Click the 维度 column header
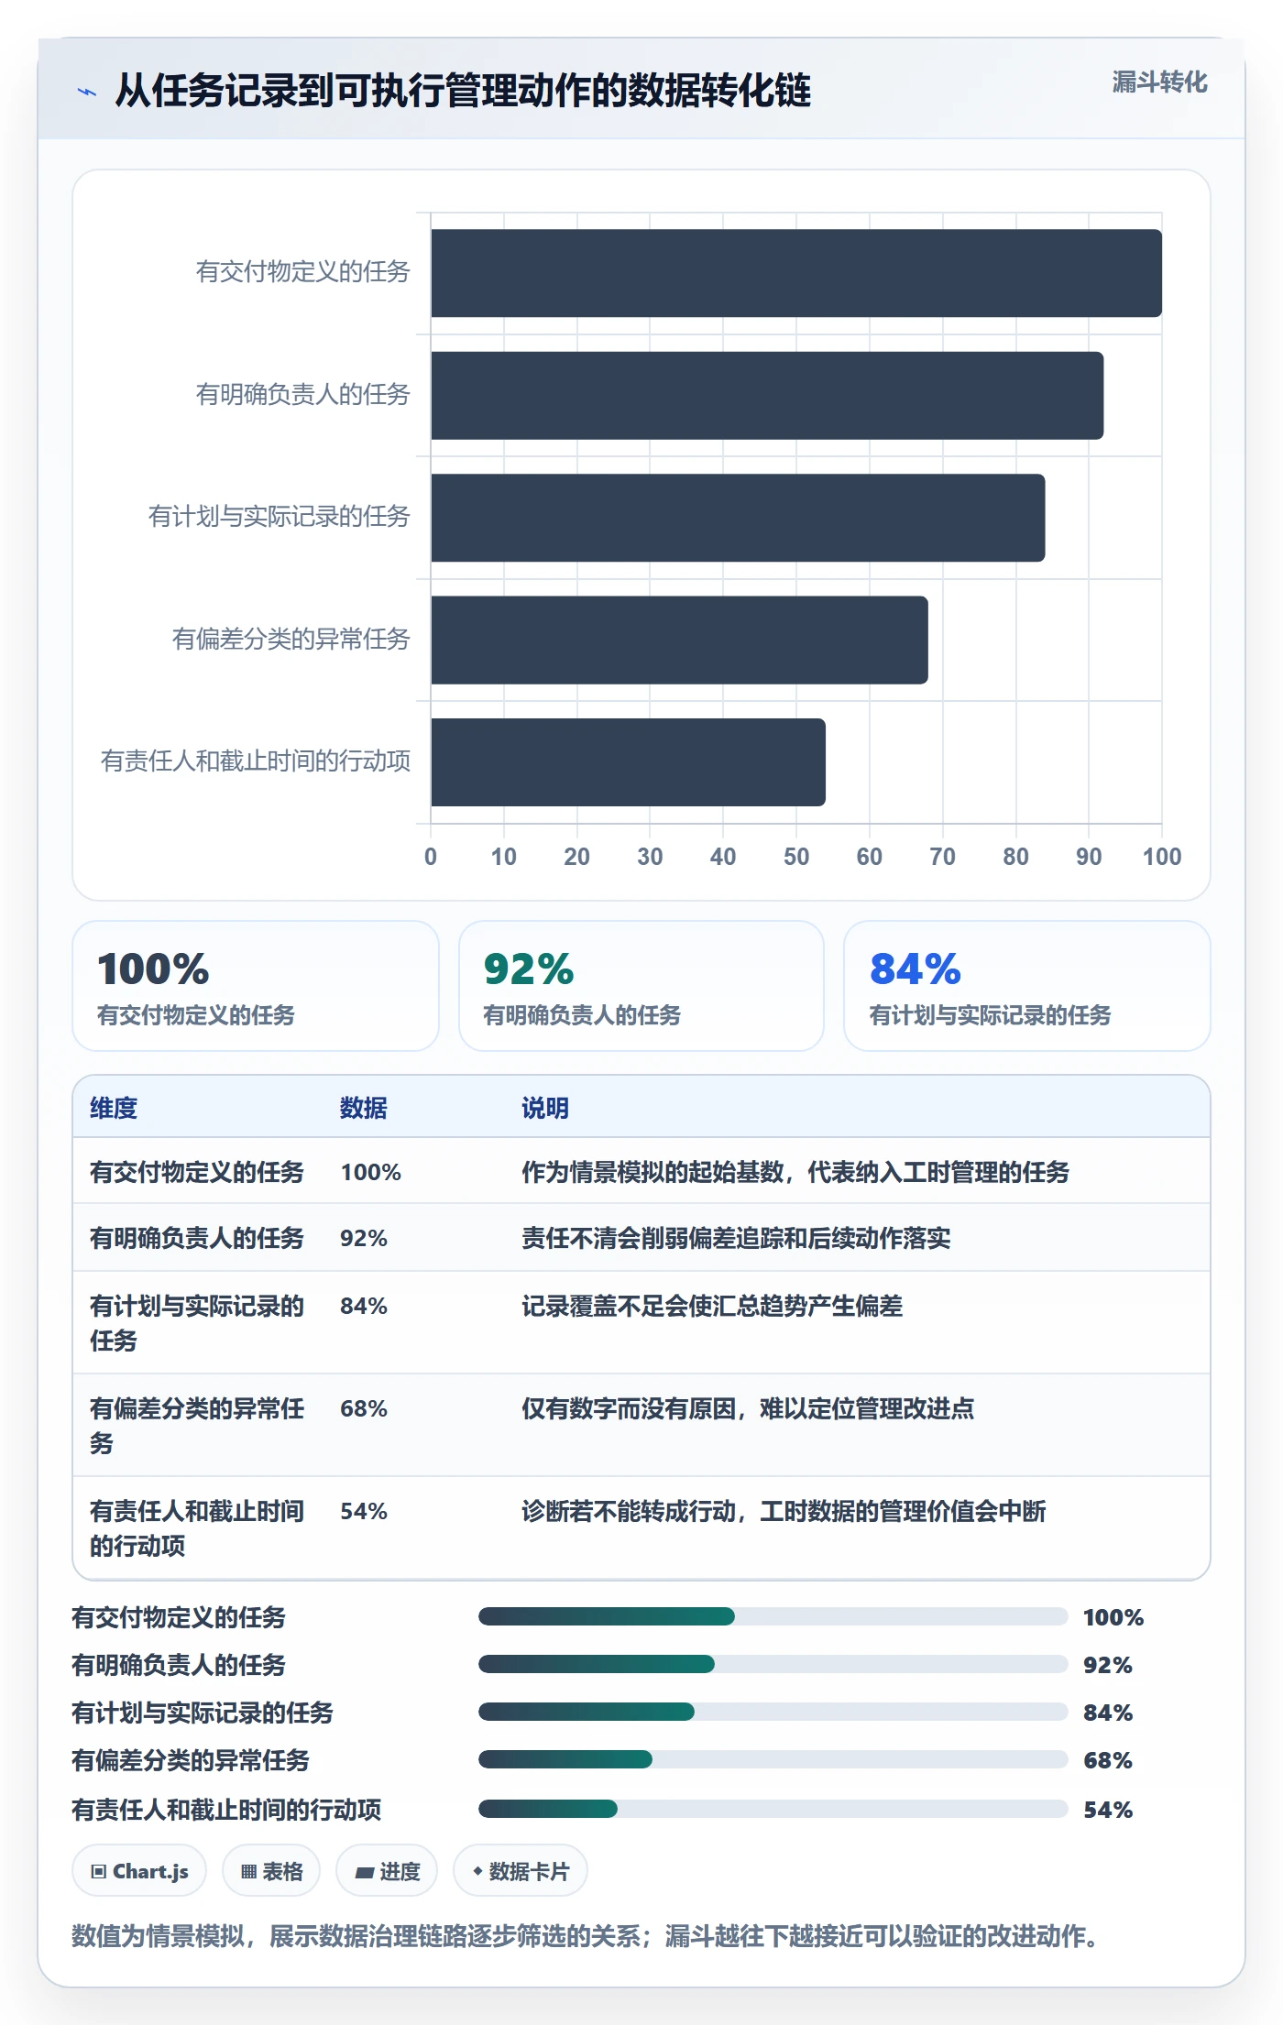Viewport: 1283px width, 2025px height. pyautogui.click(x=114, y=1108)
